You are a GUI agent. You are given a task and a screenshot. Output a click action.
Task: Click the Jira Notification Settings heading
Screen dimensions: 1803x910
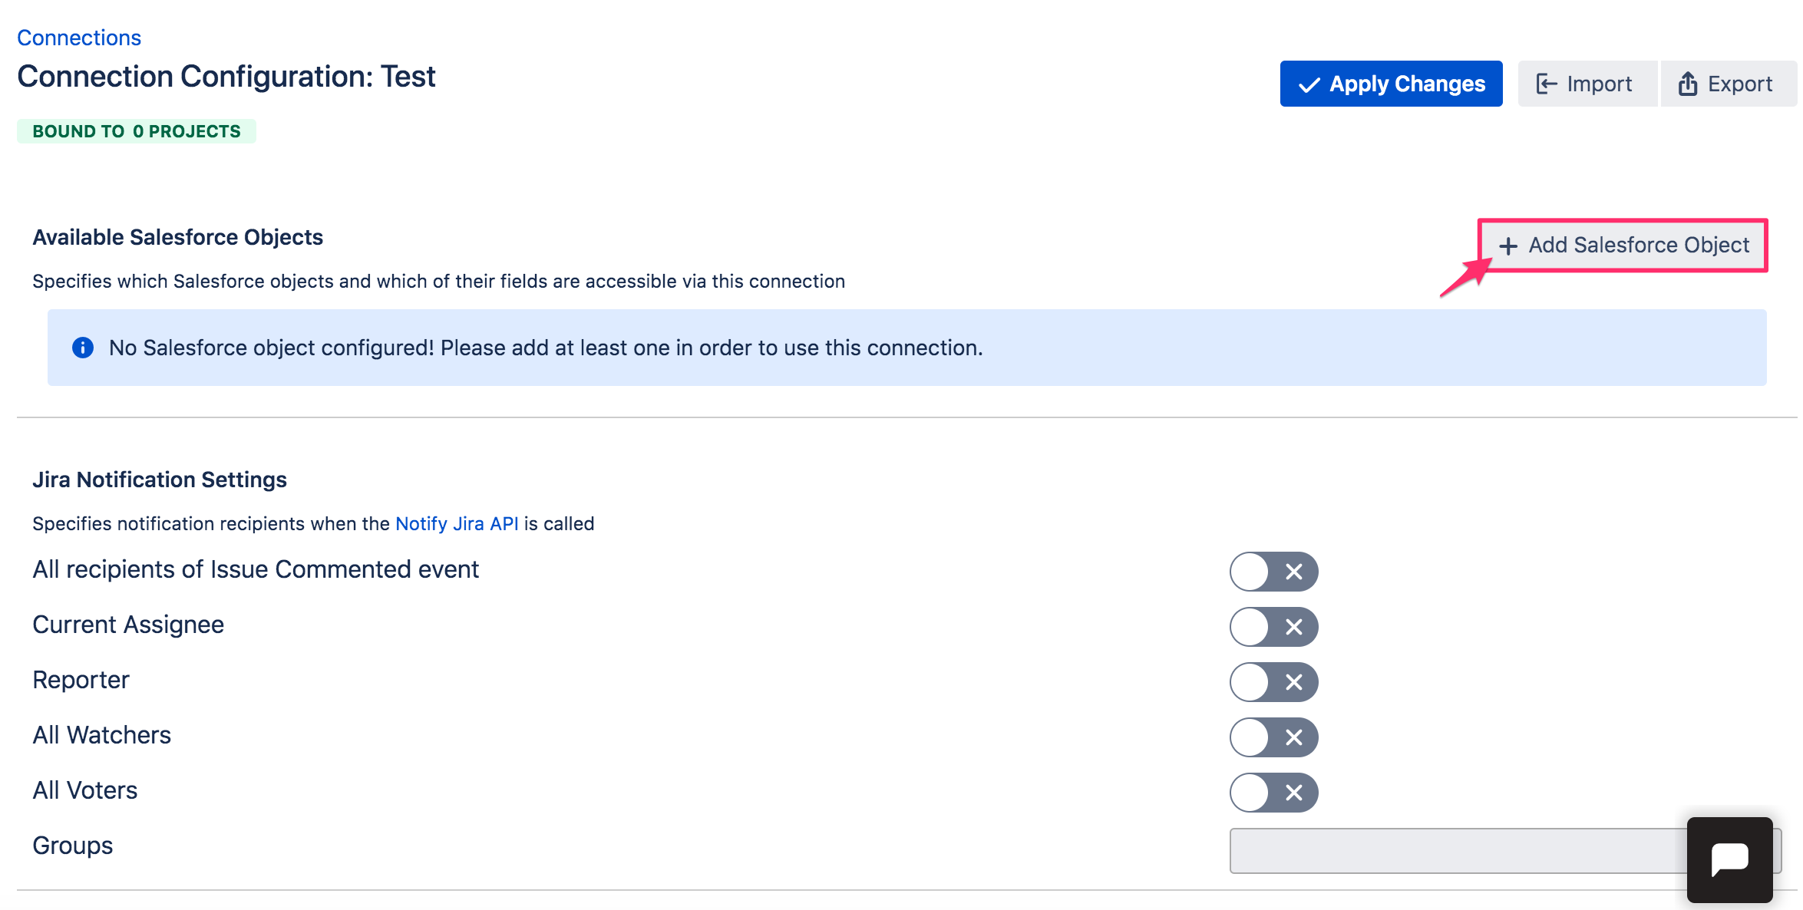point(160,480)
